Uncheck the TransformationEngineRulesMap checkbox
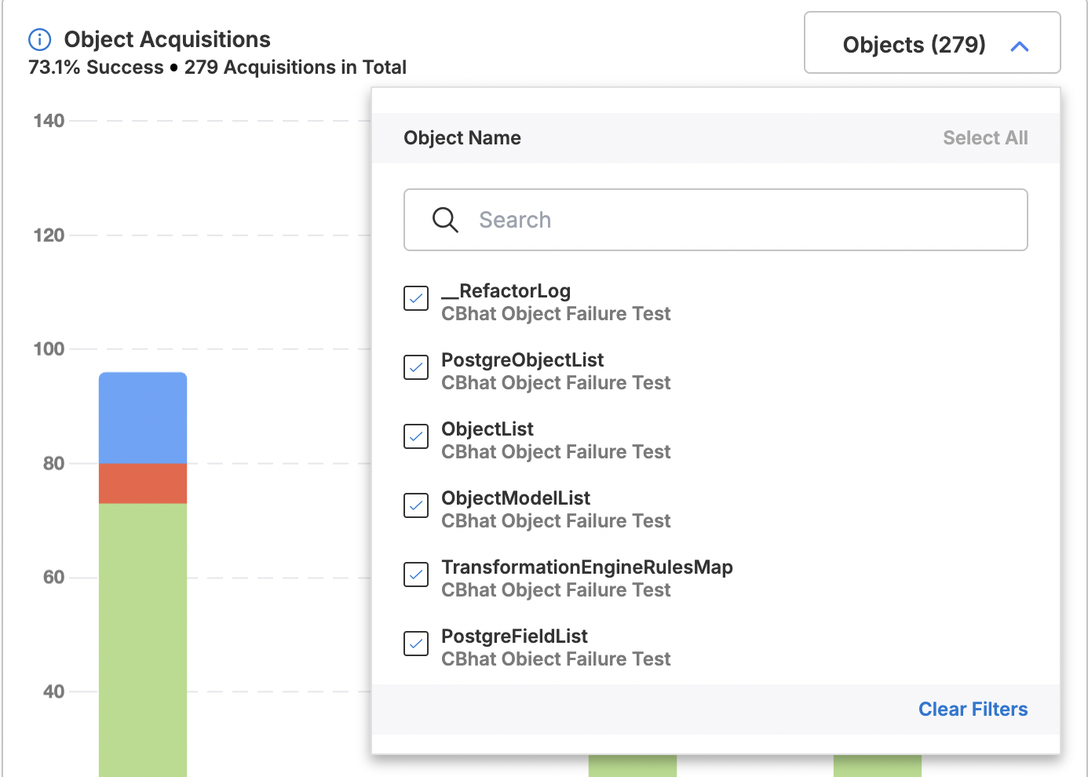 (x=416, y=575)
